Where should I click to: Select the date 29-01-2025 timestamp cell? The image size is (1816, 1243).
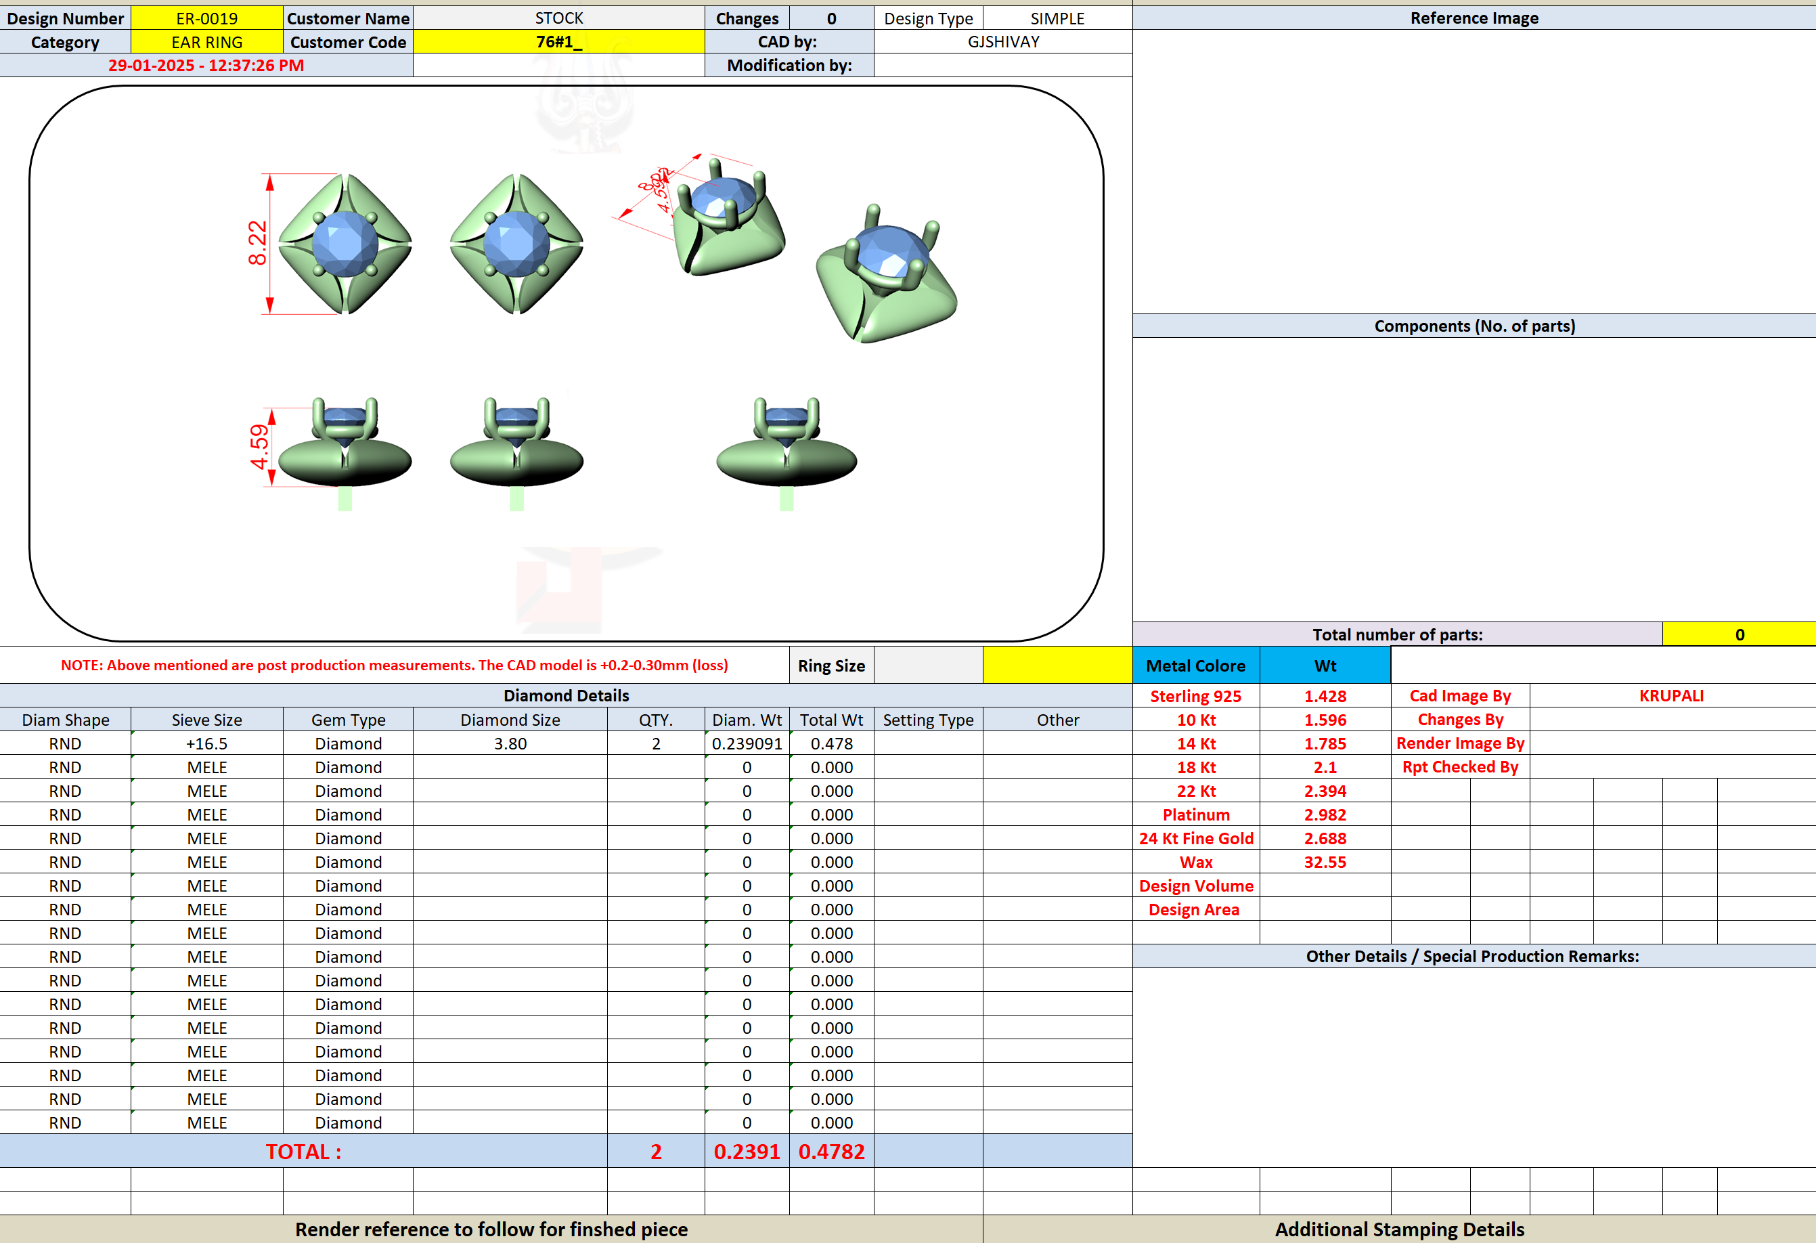(x=206, y=66)
